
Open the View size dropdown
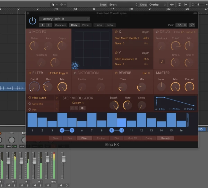[x=181, y=25]
